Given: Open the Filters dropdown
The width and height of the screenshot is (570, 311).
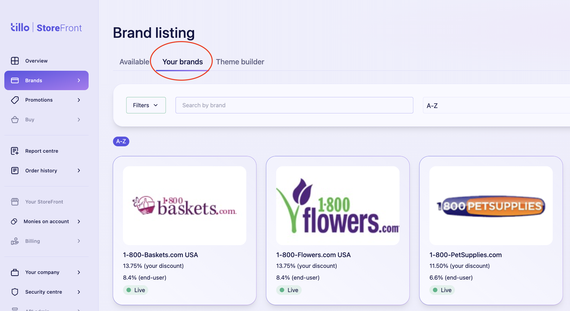Looking at the screenshot, I should coord(146,105).
